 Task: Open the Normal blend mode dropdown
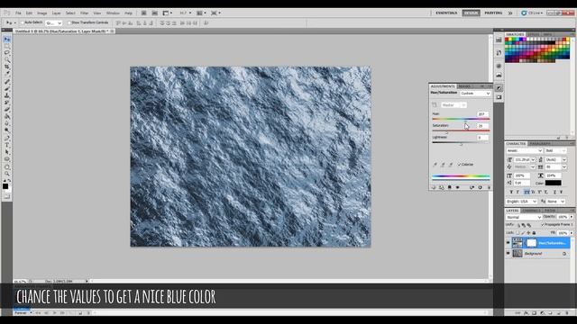click(524, 218)
